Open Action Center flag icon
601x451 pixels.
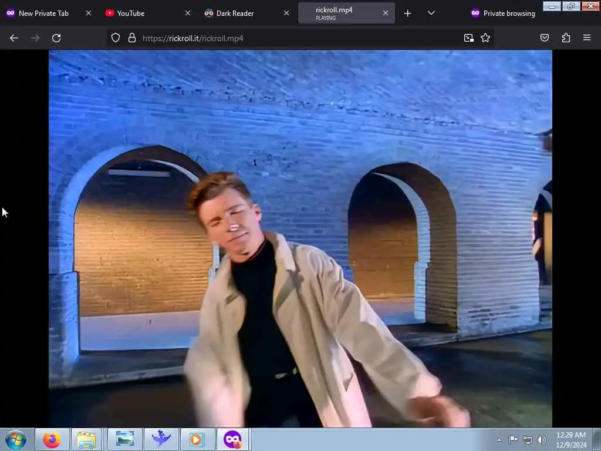[x=513, y=439]
